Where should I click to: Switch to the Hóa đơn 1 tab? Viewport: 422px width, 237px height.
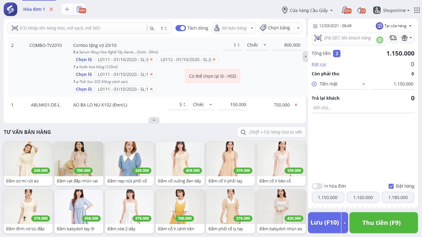pyautogui.click(x=34, y=9)
